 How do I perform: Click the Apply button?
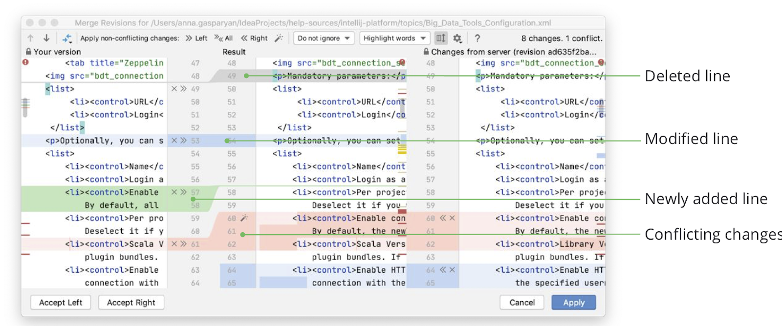click(x=574, y=303)
